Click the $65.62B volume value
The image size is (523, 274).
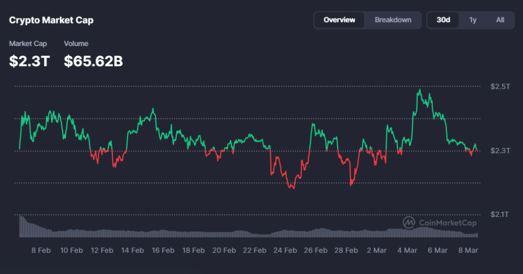[x=93, y=61]
